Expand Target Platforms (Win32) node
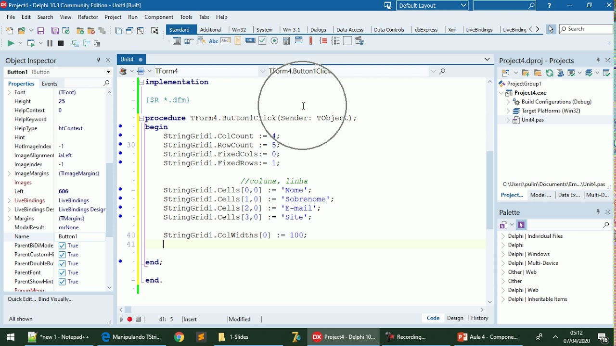616x346 pixels. point(508,111)
